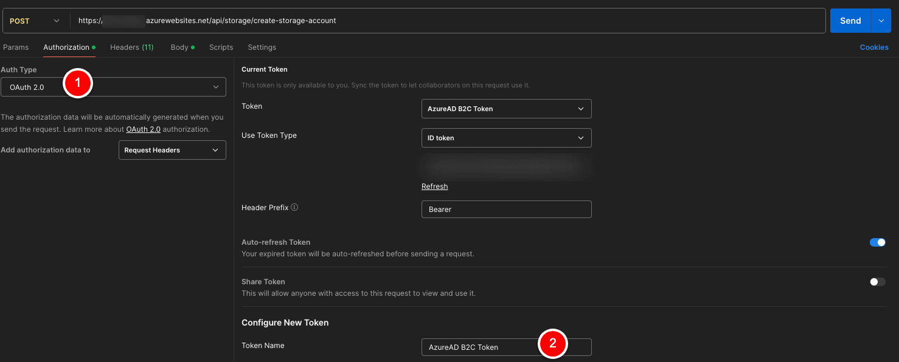Click the Refresh link under the token

pyautogui.click(x=434, y=186)
